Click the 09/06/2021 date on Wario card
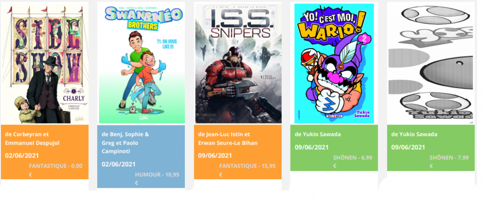Screen dimensions: 483x199 (311, 147)
